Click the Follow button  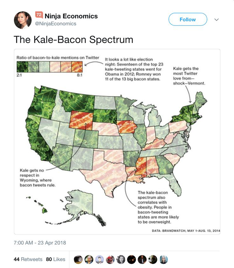point(188,19)
